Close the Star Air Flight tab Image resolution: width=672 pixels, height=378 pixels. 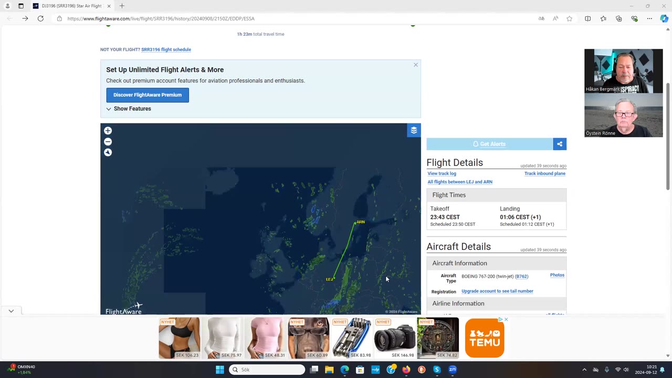(x=109, y=6)
